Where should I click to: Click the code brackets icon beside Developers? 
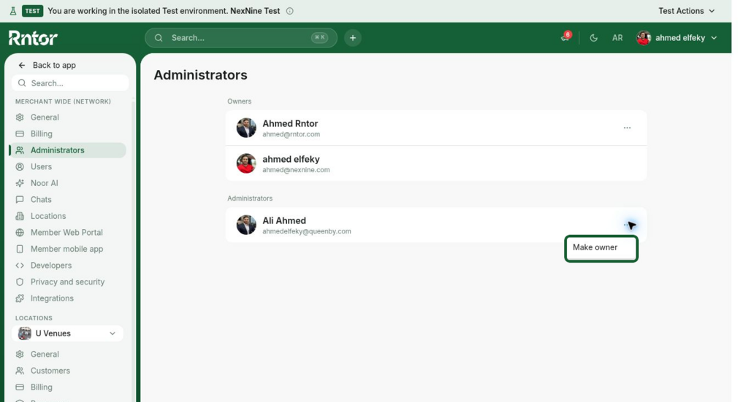[20, 266]
